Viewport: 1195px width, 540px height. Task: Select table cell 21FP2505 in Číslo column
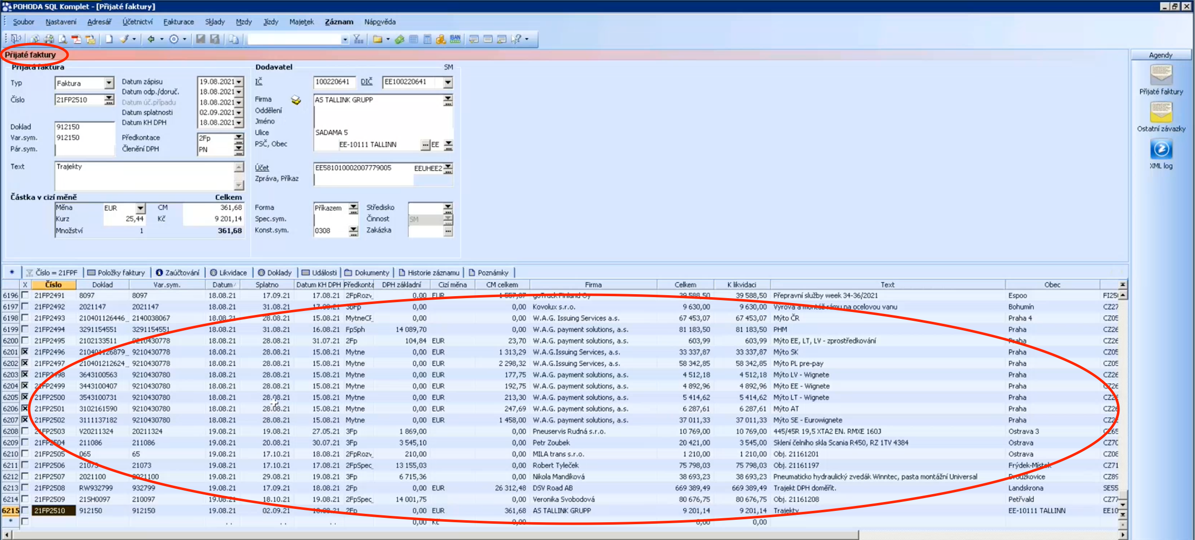point(53,454)
